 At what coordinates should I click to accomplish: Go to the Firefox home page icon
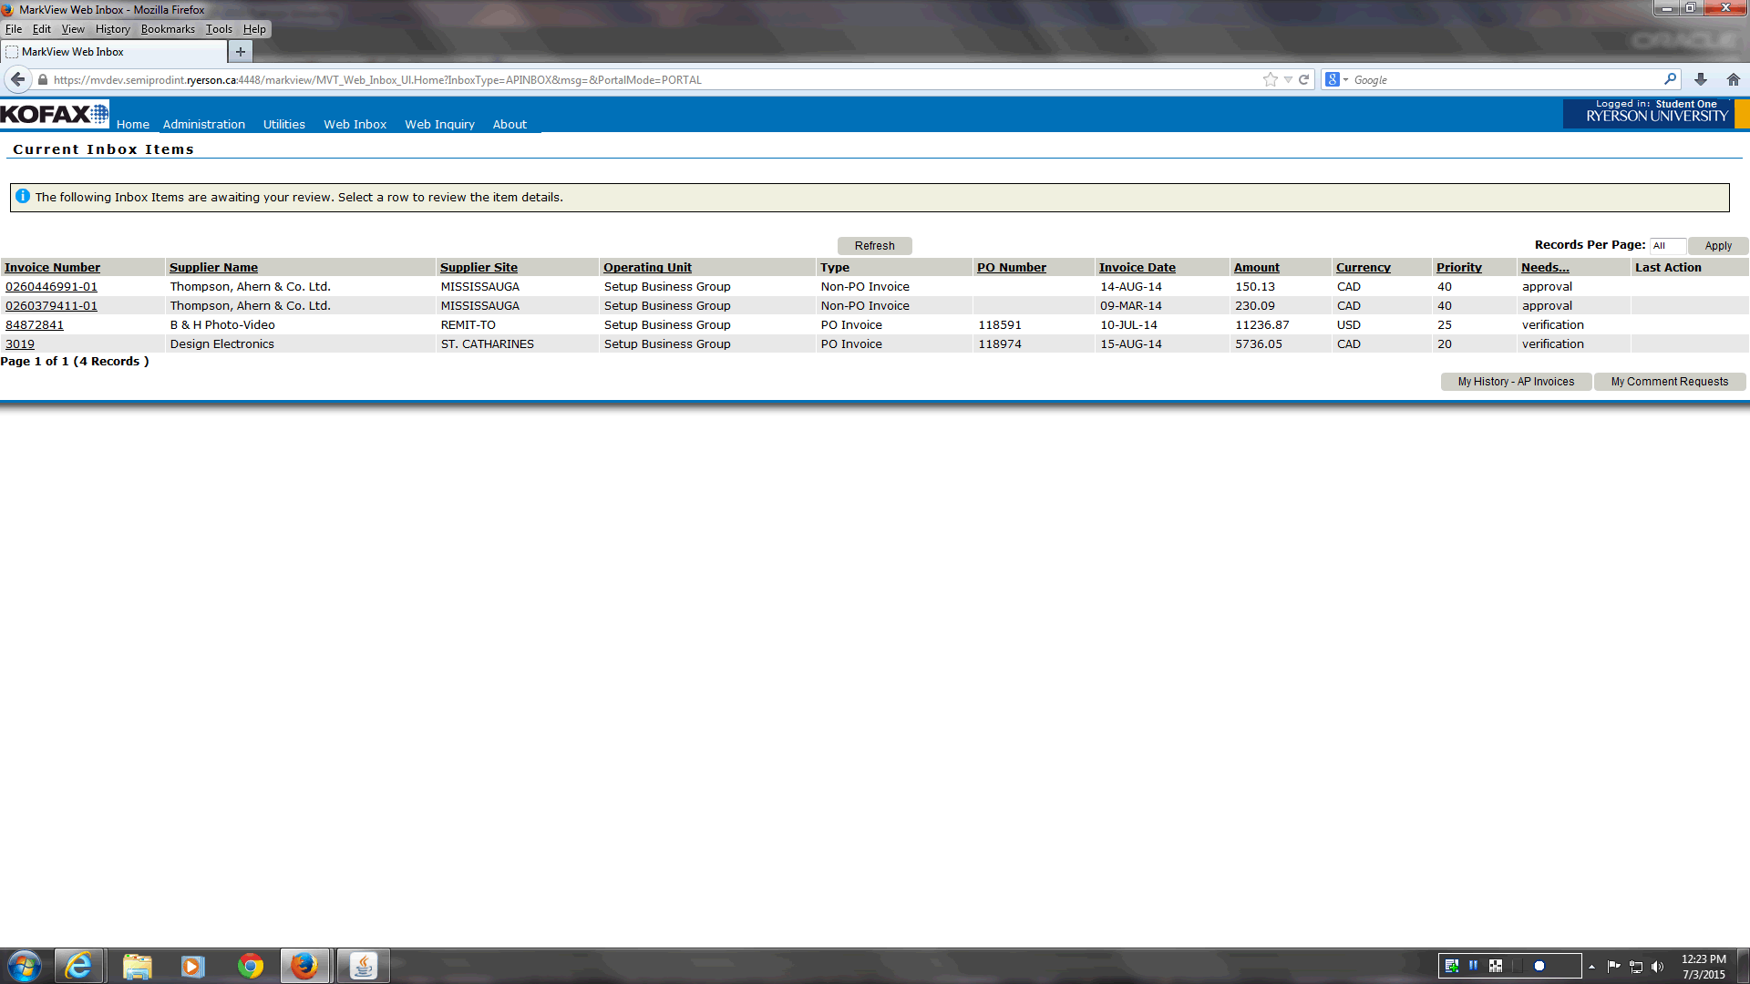pos(1733,79)
